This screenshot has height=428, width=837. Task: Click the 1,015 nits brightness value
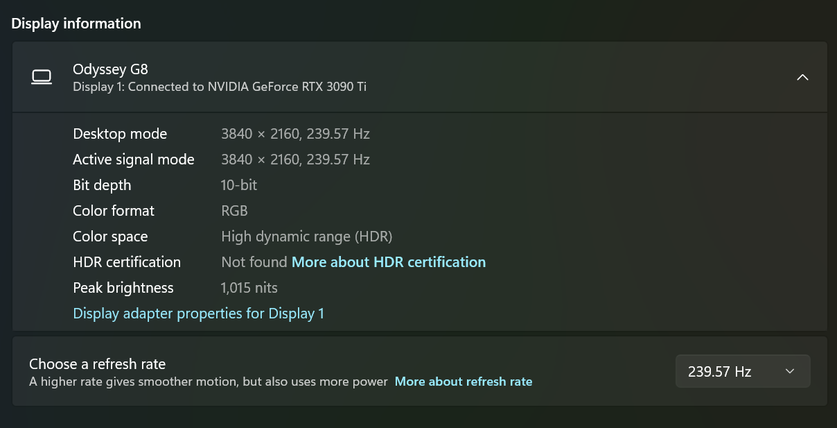[x=249, y=288]
